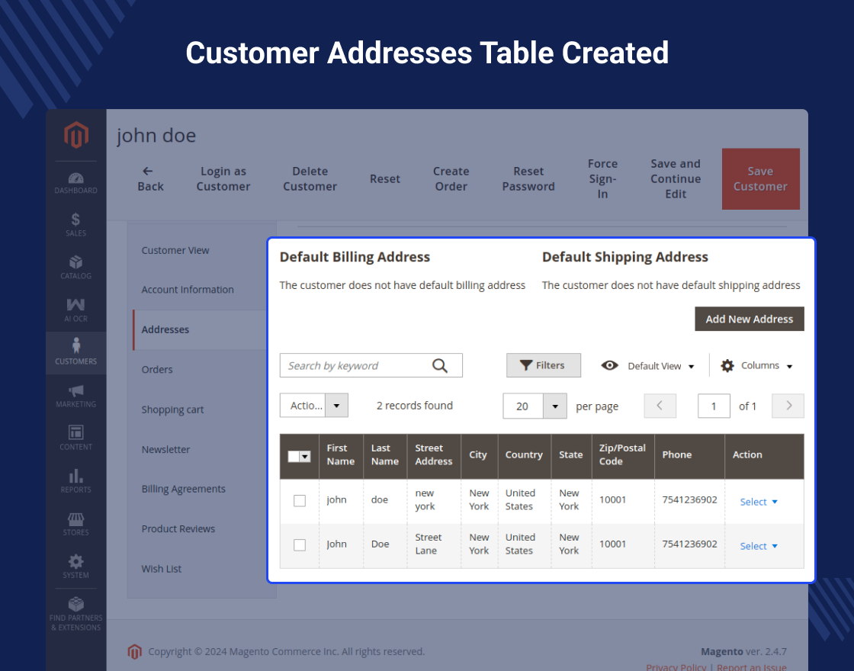
Task: Click Force Sign-In button
Action: click(602, 178)
